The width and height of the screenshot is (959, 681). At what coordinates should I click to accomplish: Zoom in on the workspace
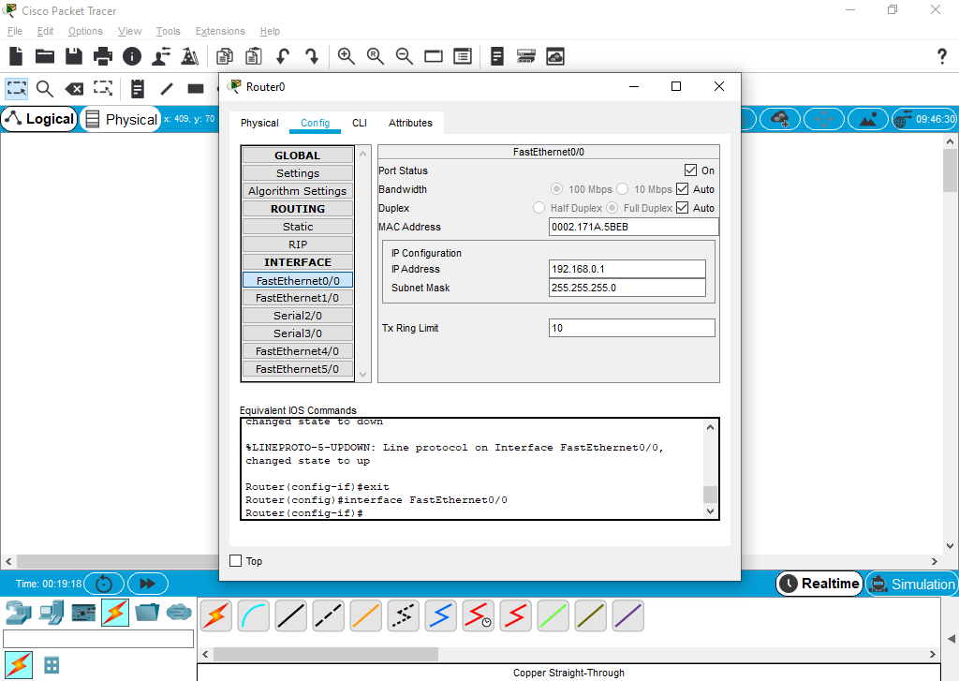pos(347,56)
